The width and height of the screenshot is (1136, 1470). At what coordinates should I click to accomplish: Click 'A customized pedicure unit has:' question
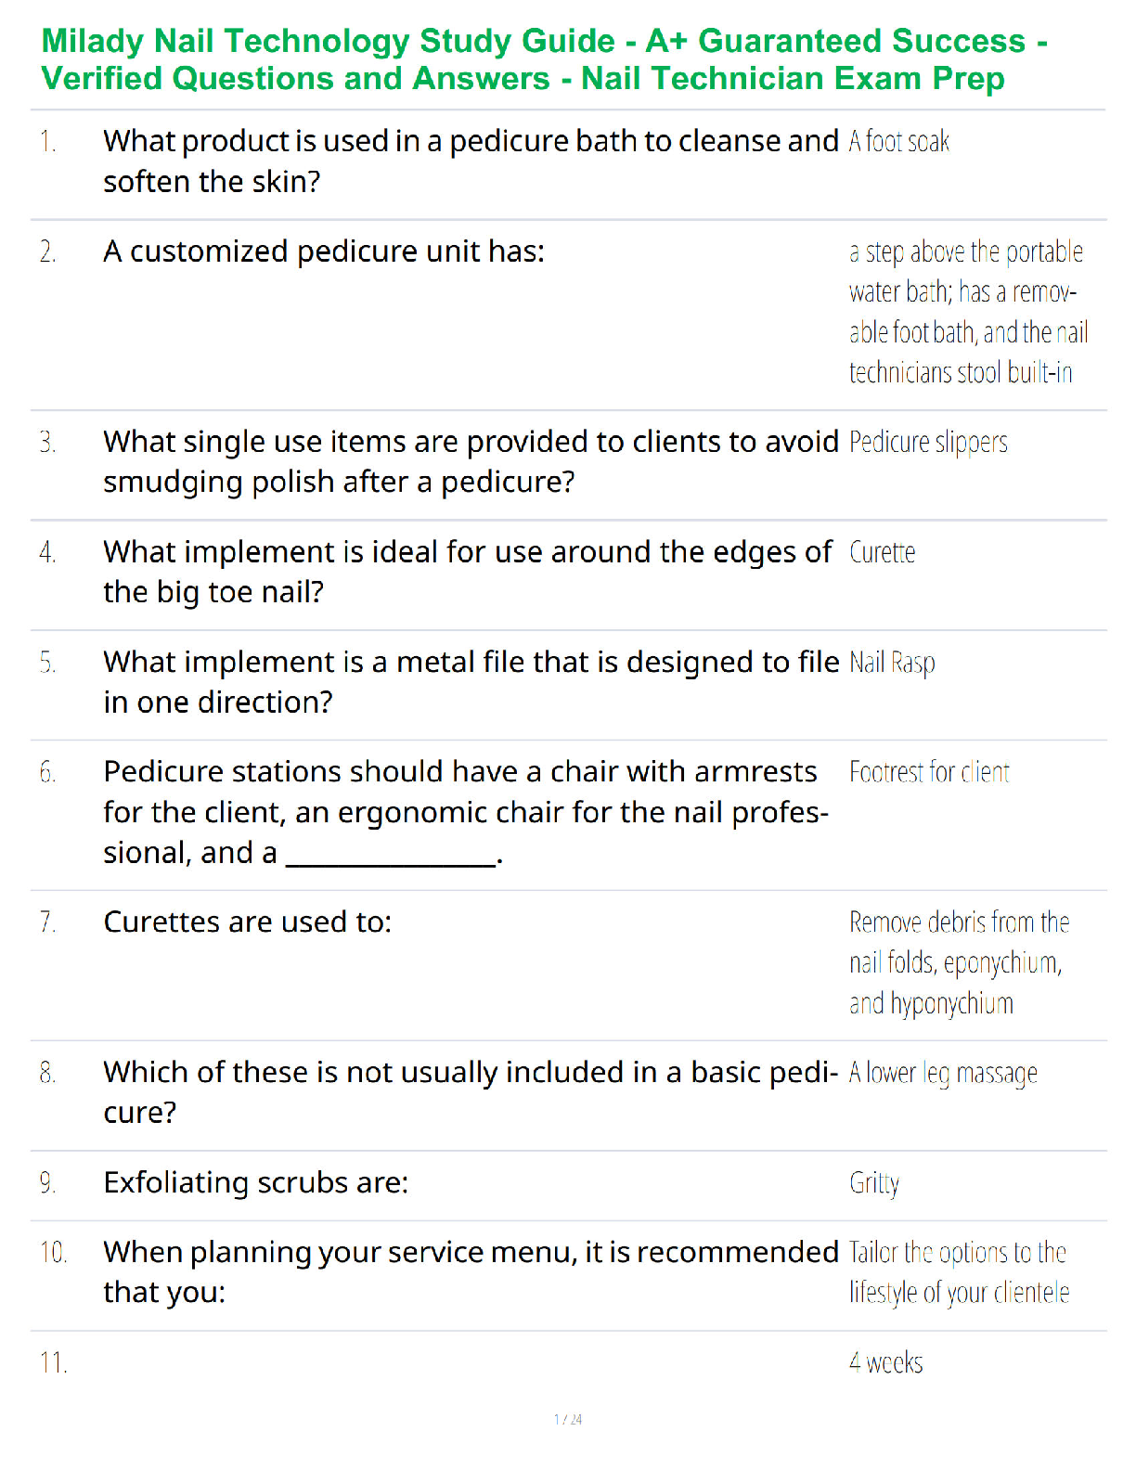tap(324, 251)
